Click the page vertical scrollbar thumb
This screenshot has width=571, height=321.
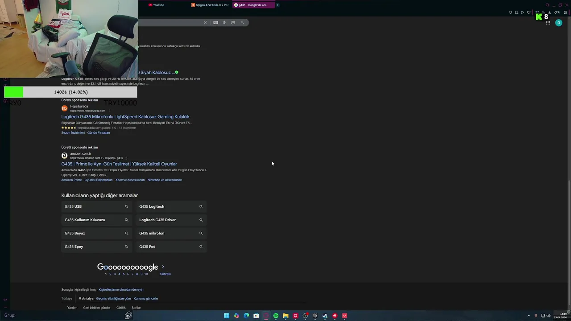(x=569, y=243)
